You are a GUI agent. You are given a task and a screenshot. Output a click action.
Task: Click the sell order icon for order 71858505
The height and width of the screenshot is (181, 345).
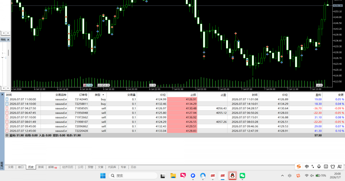click(x=7, y=108)
